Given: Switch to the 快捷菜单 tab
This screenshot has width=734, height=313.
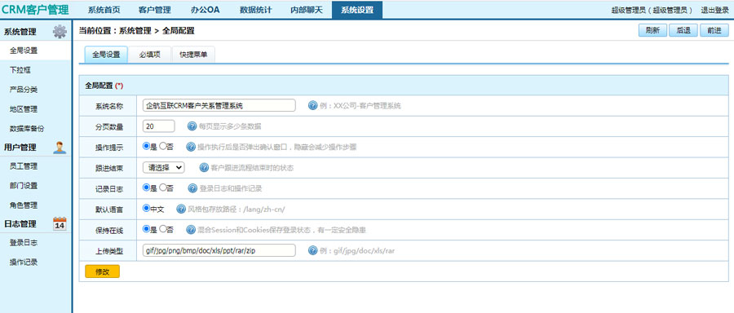Looking at the screenshot, I should [x=193, y=55].
